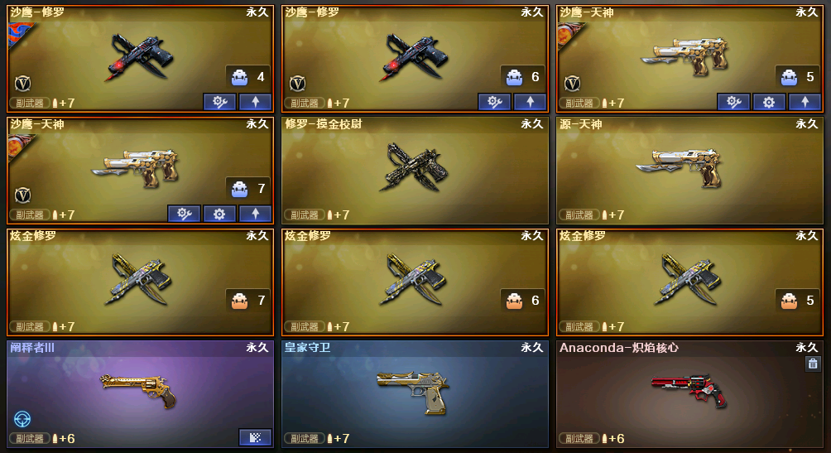The height and width of the screenshot is (453, 831).
Task: Click the orange bag icon showing 7 on 炫金修罗
Action: coord(239,301)
